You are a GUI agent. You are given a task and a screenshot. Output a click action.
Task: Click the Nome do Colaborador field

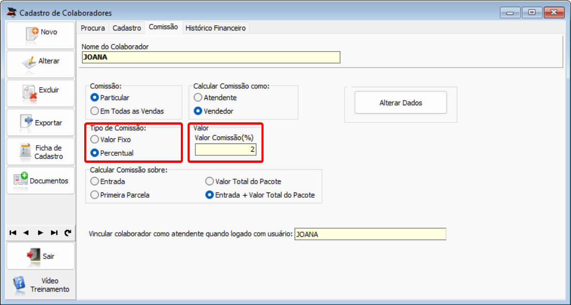tap(211, 57)
